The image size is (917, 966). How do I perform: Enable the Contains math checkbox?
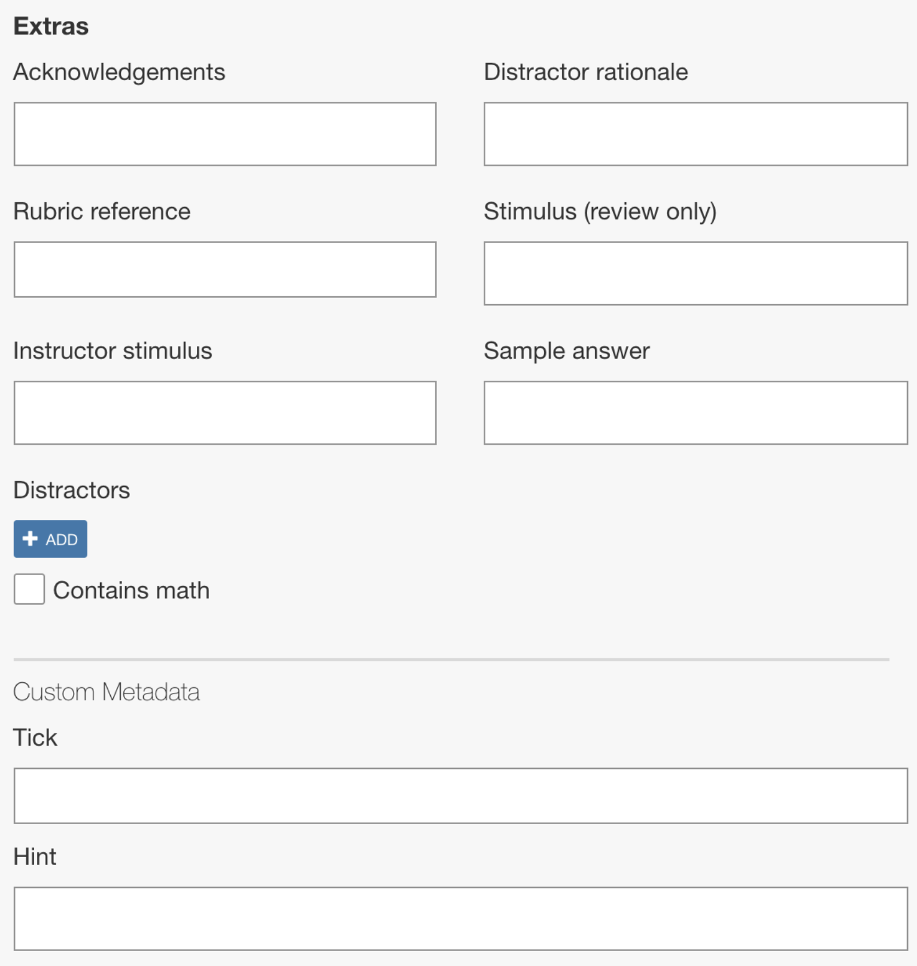pos(29,590)
